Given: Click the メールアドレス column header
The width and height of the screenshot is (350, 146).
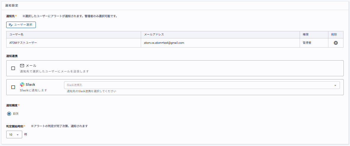Looking at the screenshot, I should tap(154, 35).
